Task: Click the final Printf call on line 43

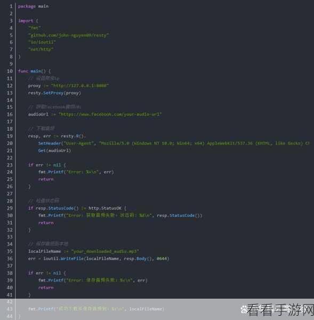Action: [x=96, y=309]
